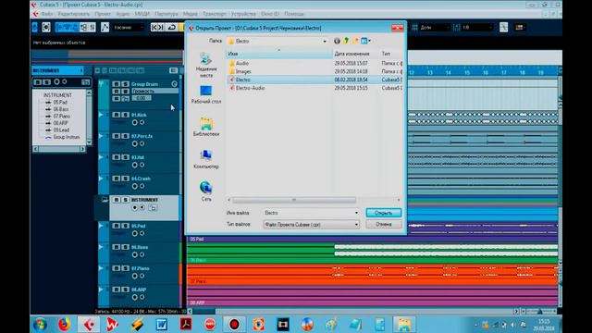592x333 pixels.
Task: Click edit channel icon on Group Drum track
Action: (175, 84)
